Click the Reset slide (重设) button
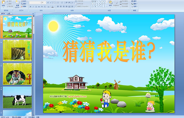The image size is (184, 118). click(x=24, y=4)
